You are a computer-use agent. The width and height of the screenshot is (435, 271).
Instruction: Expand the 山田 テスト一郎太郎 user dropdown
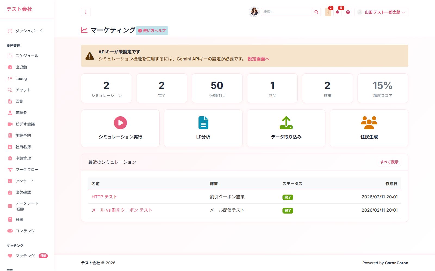point(381,12)
